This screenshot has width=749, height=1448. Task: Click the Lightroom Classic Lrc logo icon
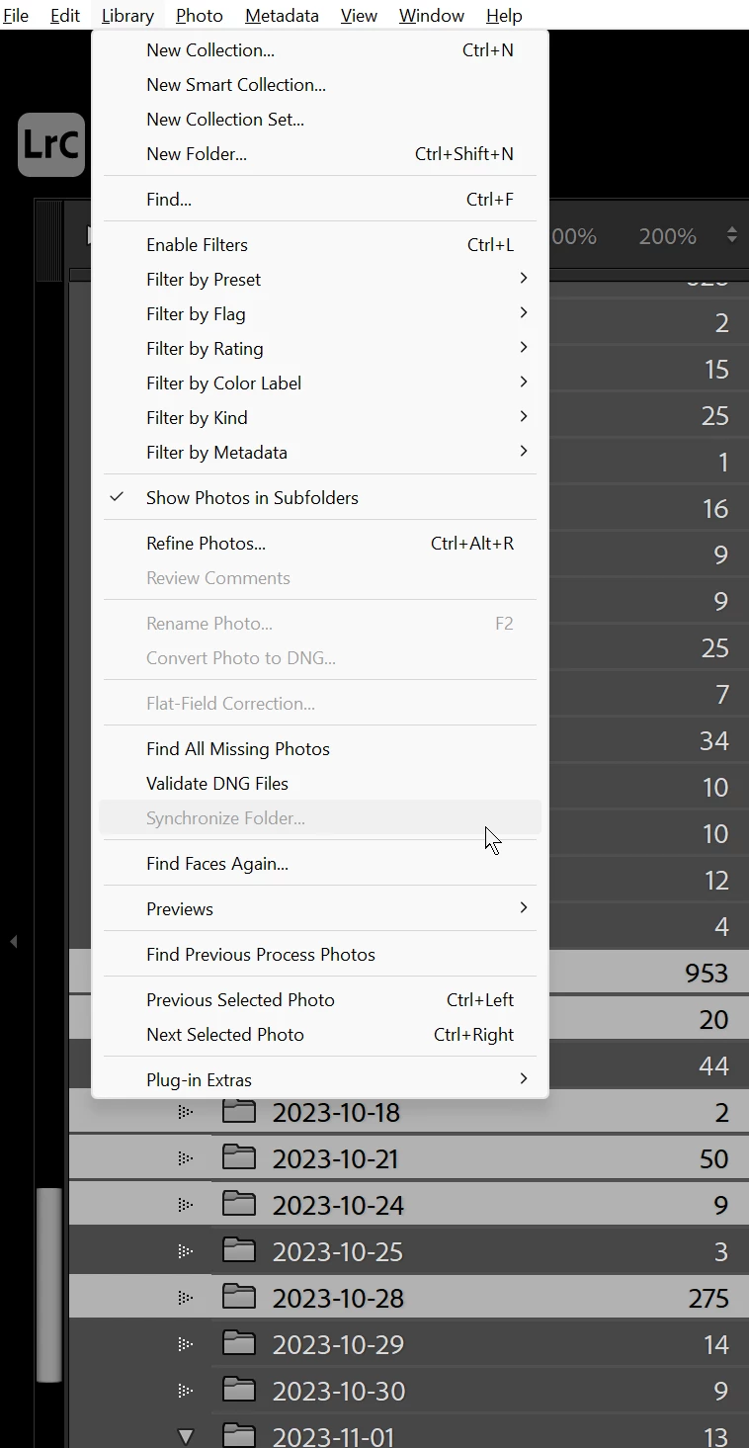pyautogui.click(x=51, y=144)
